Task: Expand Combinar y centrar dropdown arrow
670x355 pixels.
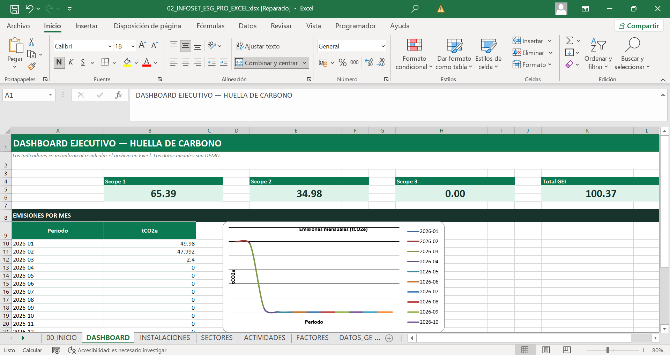Action: [x=304, y=63]
